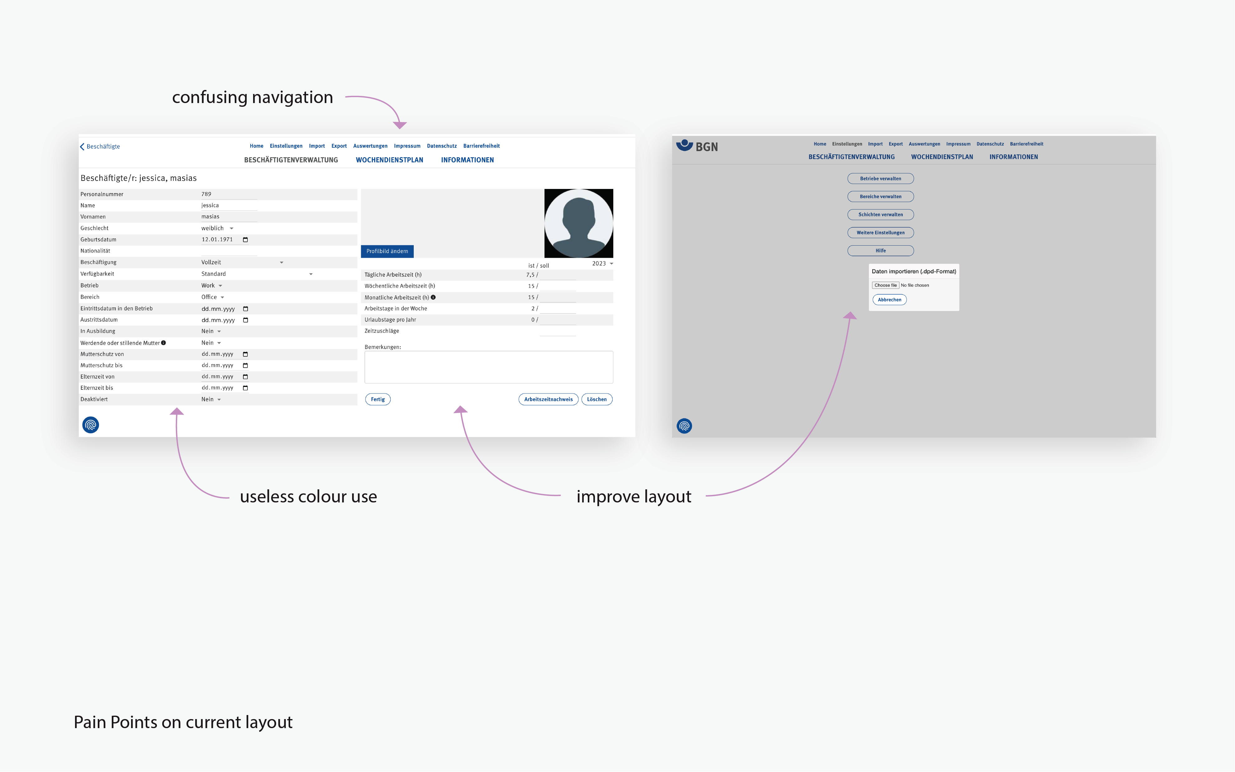Image resolution: width=1235 pixels, height=772 pixels.
Task: Click the Urlaubstage pro Jahr soll field
Action: tap(558, 320)
